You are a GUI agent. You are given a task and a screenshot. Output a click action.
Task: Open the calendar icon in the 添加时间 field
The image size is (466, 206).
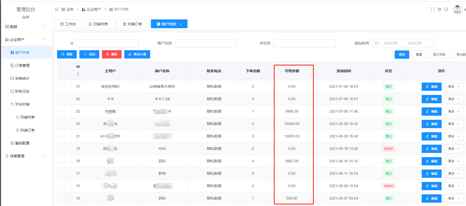pyautogui.click(x=377, y=43)
